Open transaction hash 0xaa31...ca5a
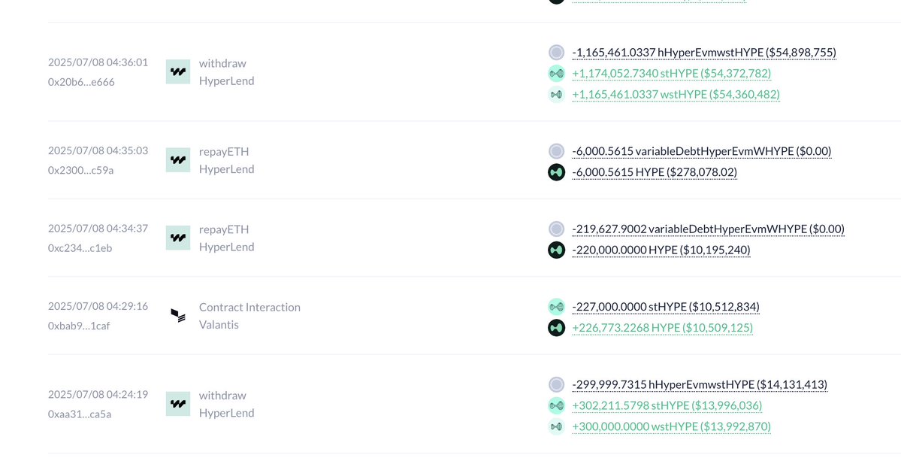The image size is (901, 458). click(x=80, y=414)
